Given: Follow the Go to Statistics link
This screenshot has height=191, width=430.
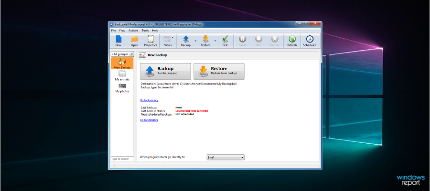Looking at the screenshot, I should pyautogui.click(x=149, y=120).
